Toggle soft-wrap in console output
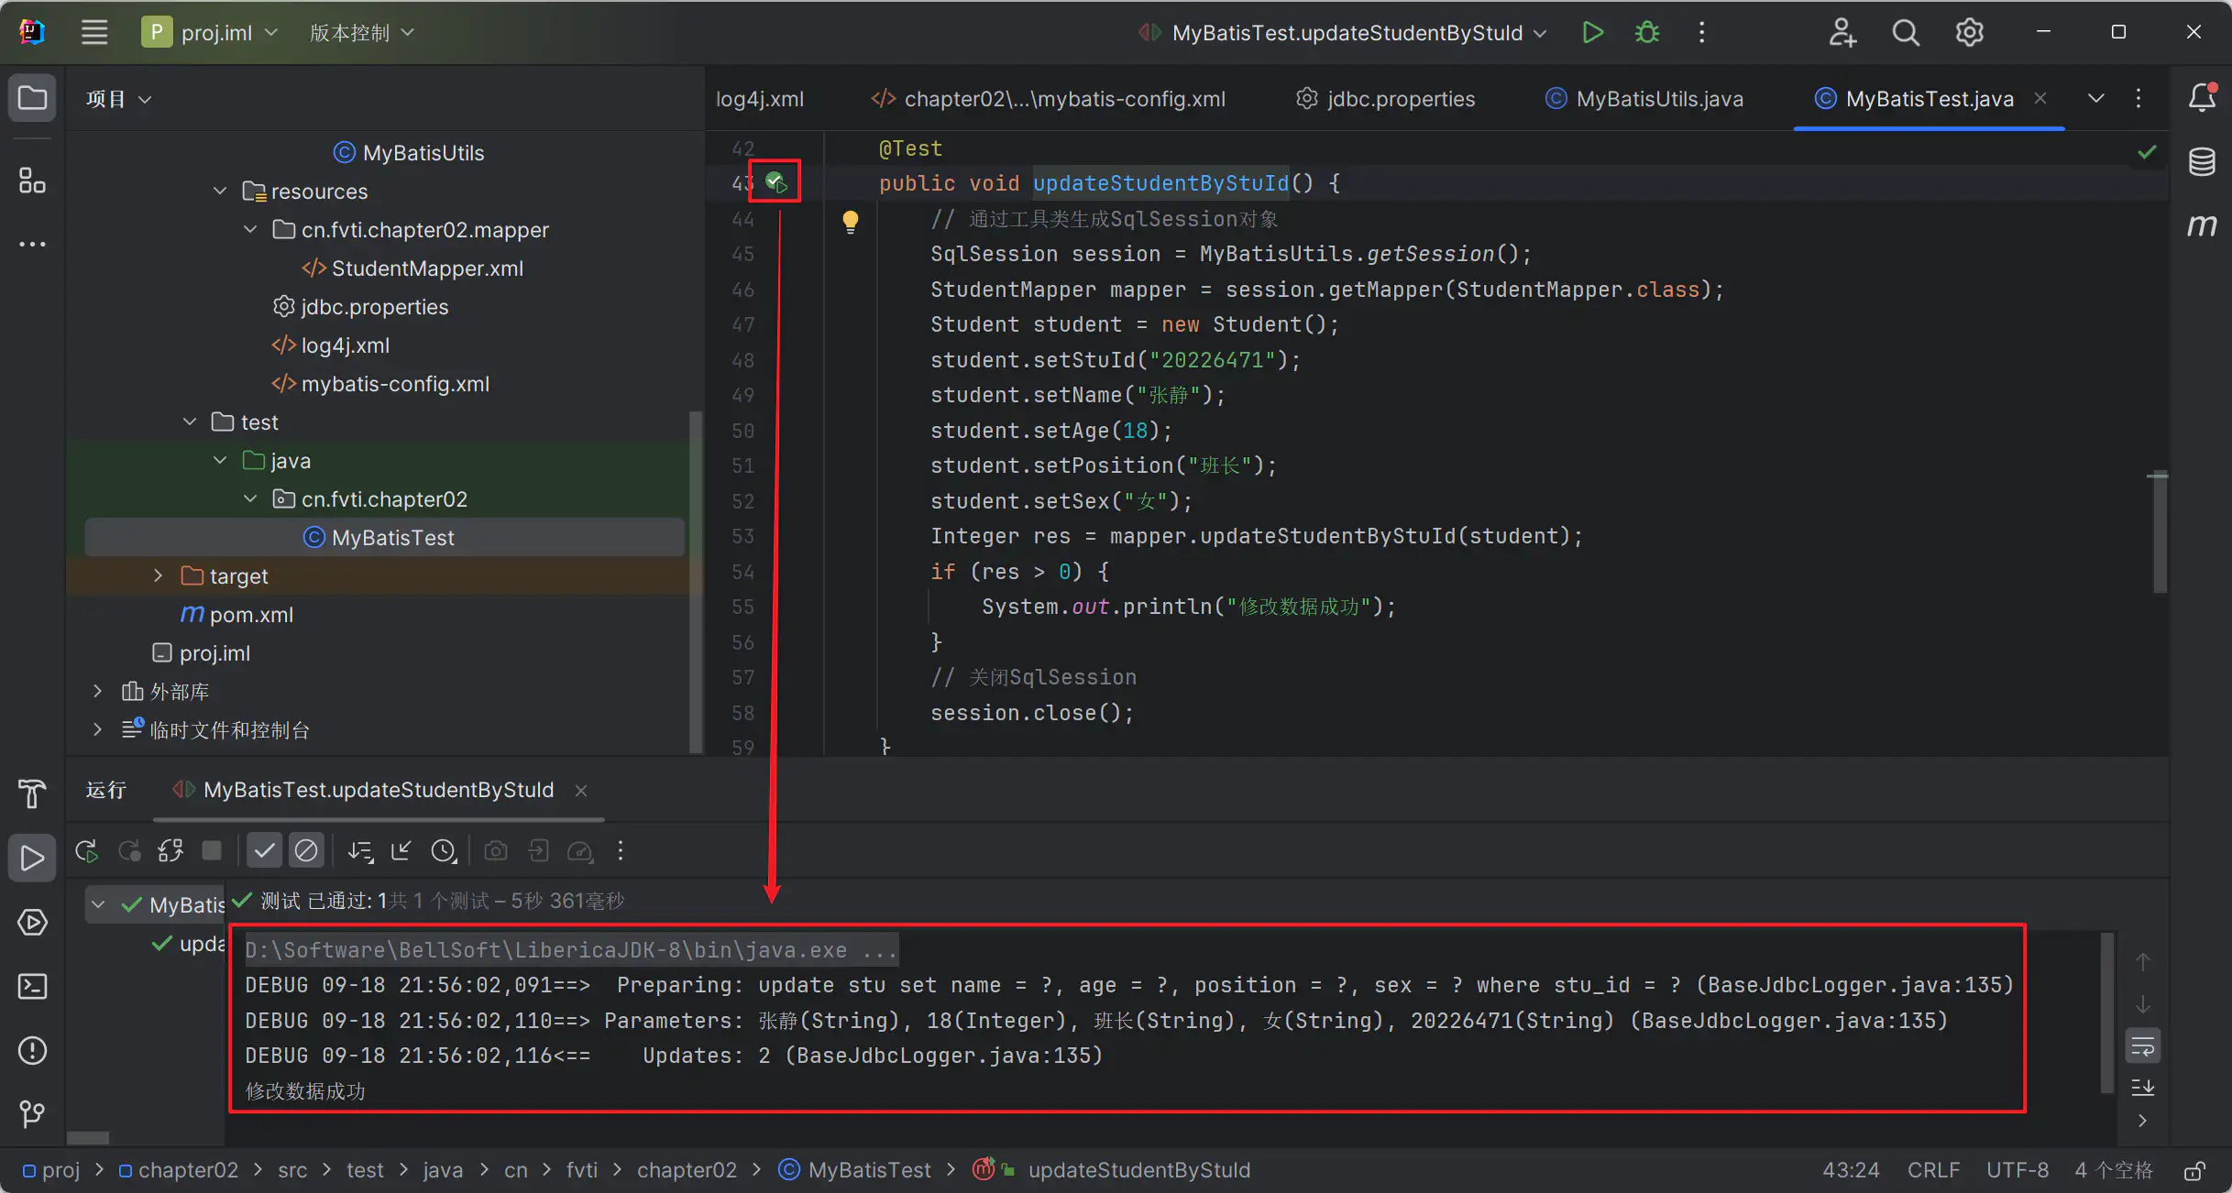Screen dimensions: 2232x1193 (x=2143, y=1045)
